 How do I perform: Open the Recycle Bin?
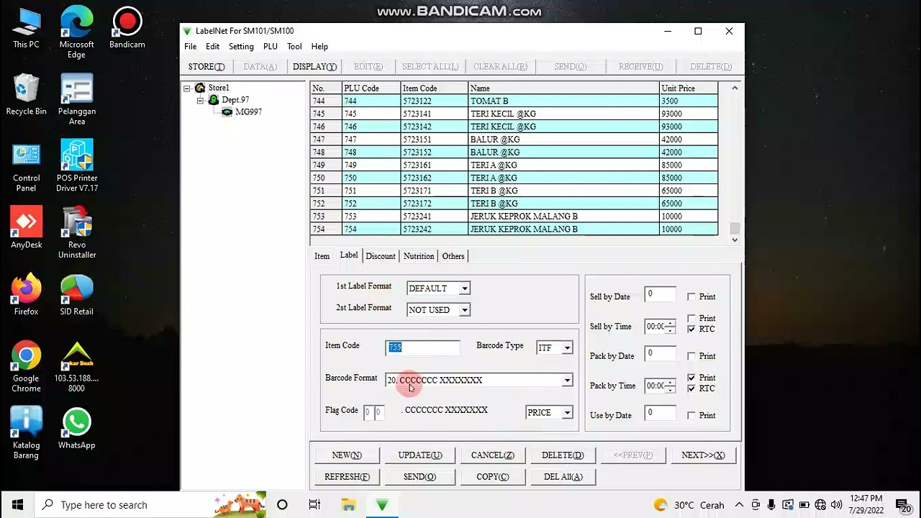pos(26,95)
